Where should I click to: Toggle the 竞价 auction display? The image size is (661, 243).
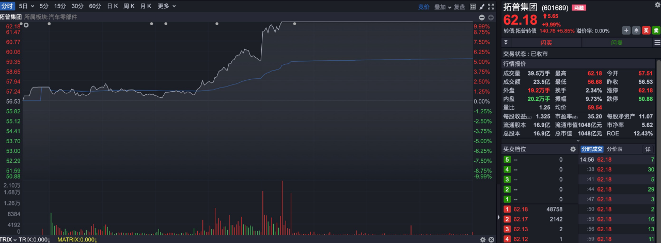[423, 7]
